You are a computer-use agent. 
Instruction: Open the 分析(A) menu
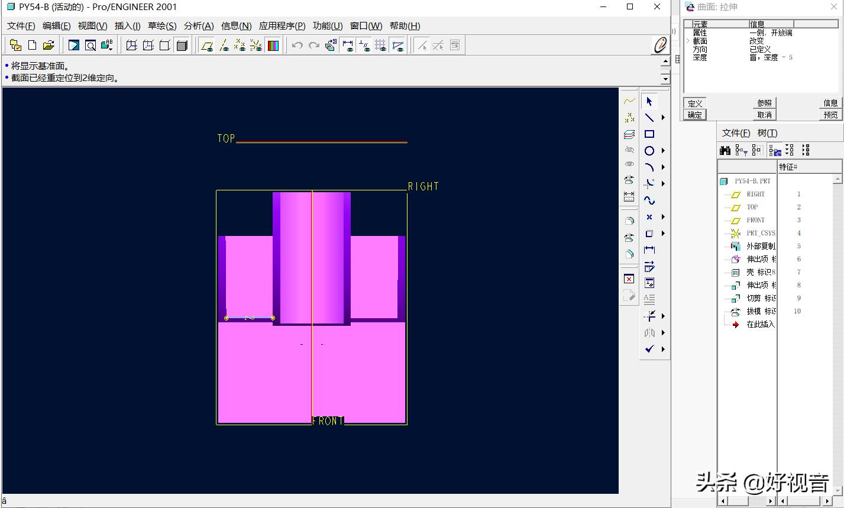[x=198, y=26]
